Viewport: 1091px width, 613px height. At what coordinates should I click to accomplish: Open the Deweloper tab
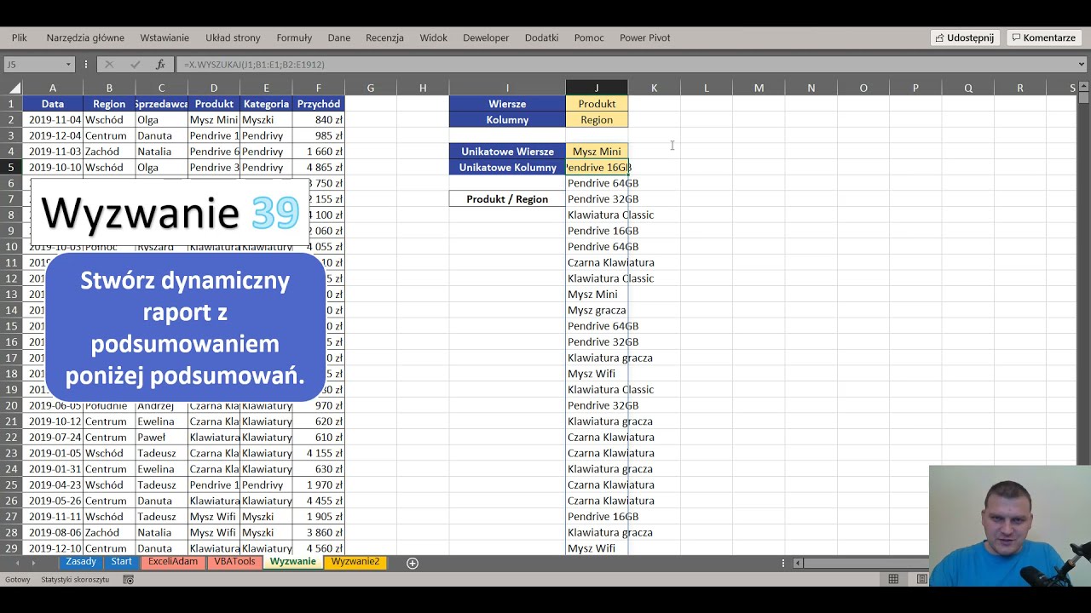pyautogui.click(x=486, y=37)
